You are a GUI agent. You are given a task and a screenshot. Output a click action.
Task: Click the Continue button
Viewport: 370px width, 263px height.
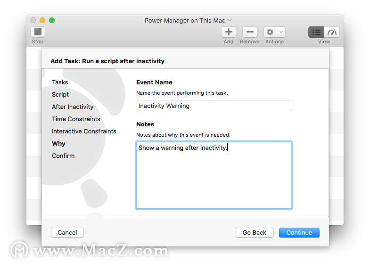(x=299, y=232)
